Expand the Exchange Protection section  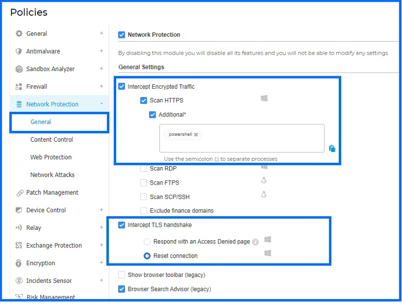point(101,245)
